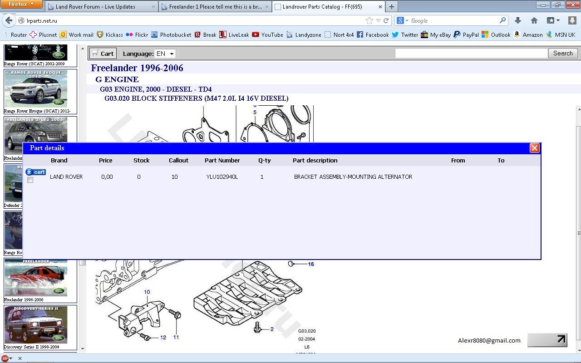The image size is (581, 363).
Task: Open the Downloads arrow icon
Action: pyautogui.click(x=518, y=20)
